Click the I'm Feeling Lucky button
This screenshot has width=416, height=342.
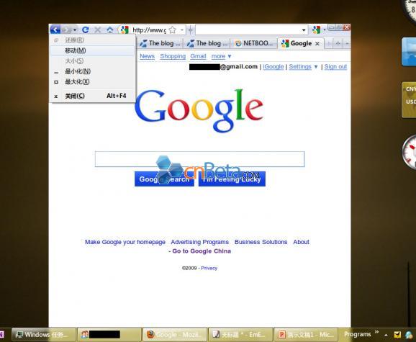[232, 179]
